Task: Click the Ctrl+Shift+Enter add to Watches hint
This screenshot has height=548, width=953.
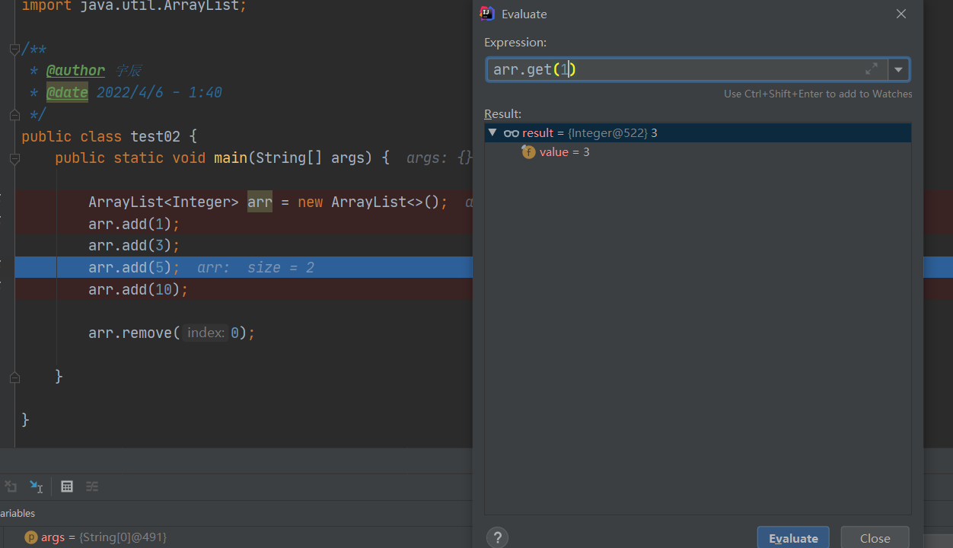Action: (x=818, y=94)
